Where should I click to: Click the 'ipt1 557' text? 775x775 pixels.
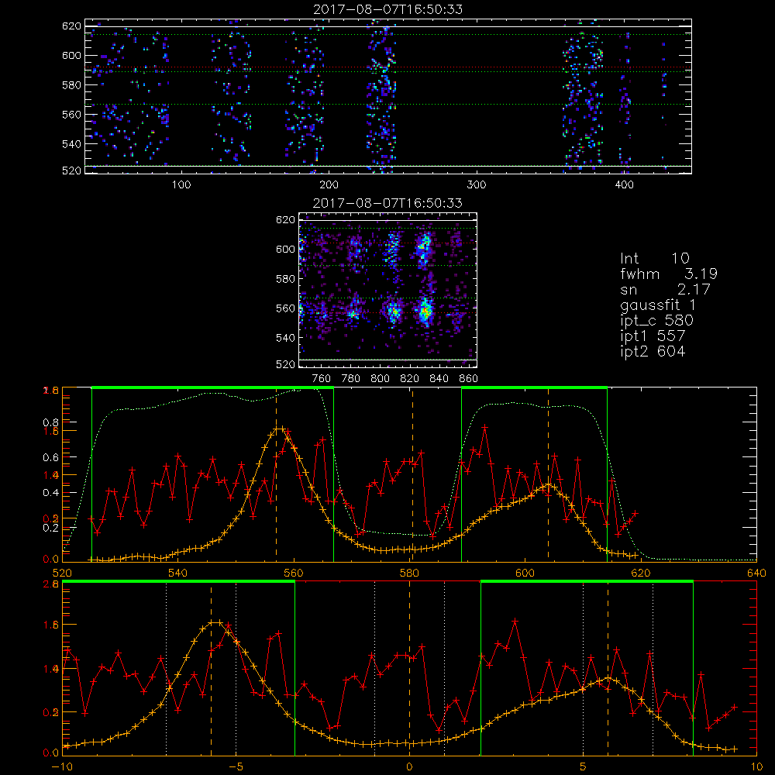[x=653, y=336]
